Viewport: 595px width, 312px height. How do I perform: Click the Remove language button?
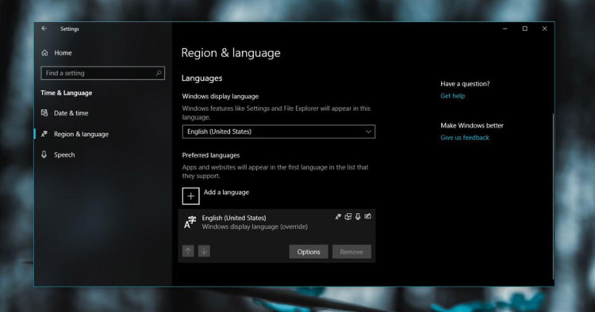(352, 252)
